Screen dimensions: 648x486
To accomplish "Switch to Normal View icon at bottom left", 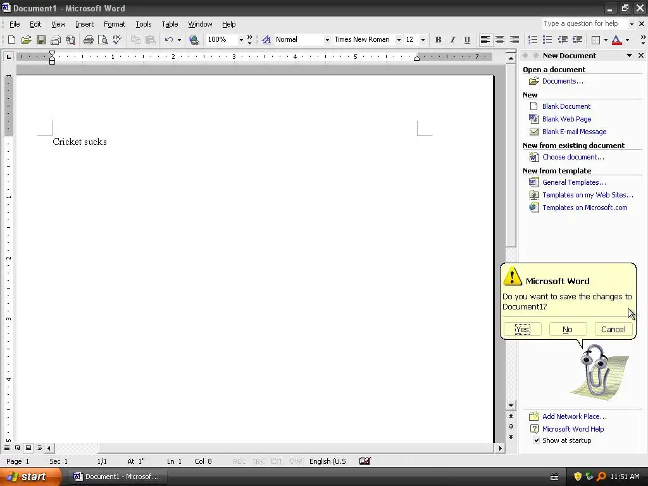I will pos(7,448).
